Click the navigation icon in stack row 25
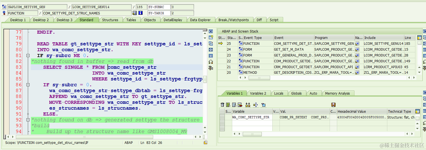This screenshot has height=150, width=426. 357,44
